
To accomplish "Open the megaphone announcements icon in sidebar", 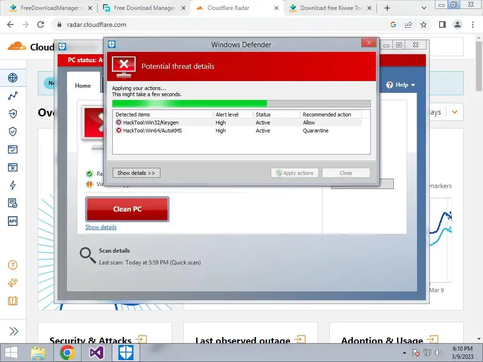I will (x=13, y=283).
